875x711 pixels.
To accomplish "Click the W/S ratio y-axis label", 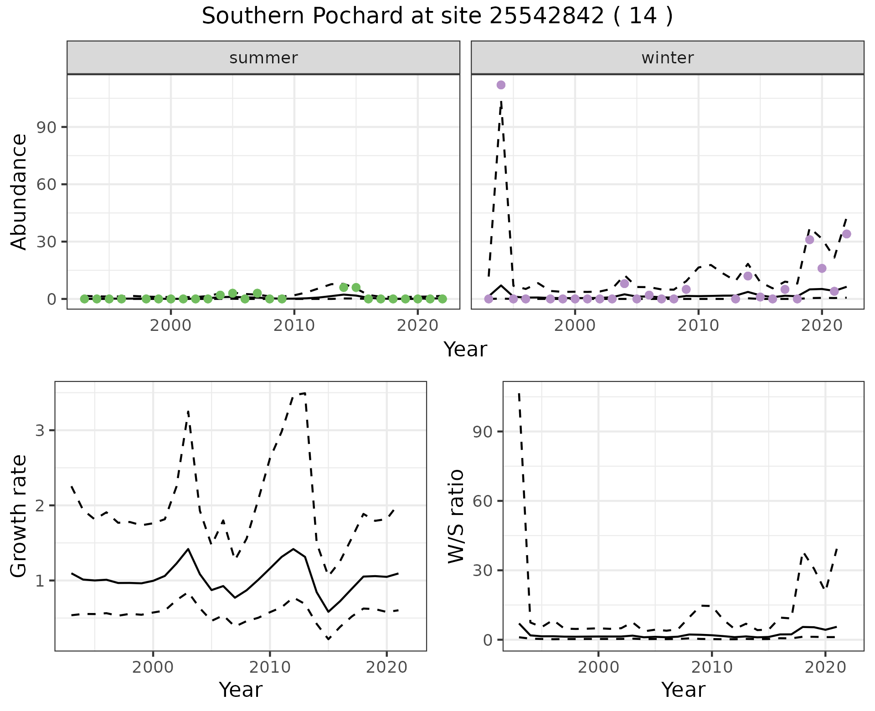I will click(x=456, y=516).
